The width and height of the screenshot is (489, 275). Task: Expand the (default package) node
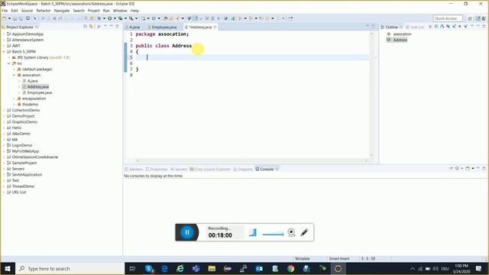tap(14, 70)
